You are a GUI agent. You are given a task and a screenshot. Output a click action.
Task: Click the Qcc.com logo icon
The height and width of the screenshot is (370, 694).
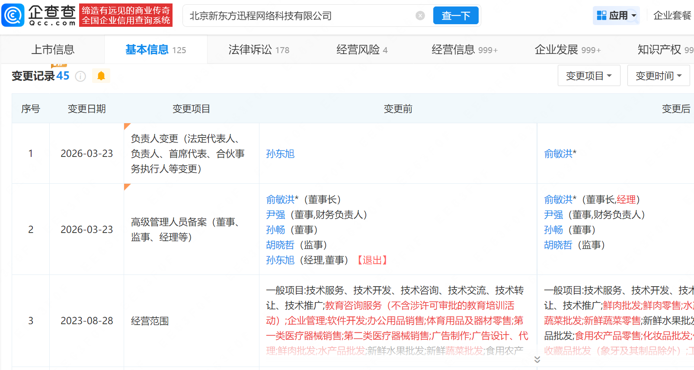[13, 16]
